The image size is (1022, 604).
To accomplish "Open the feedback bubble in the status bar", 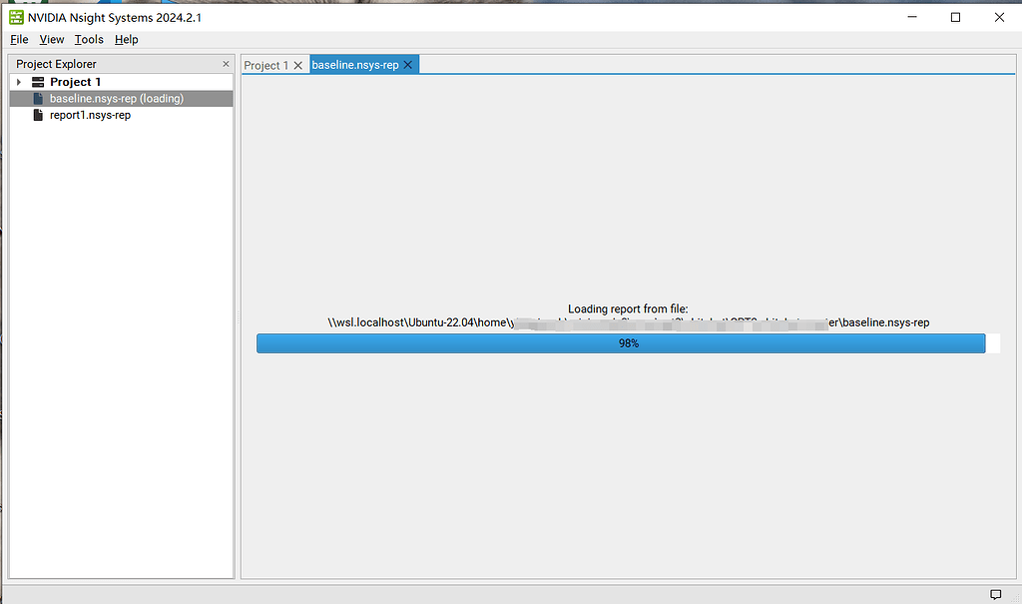I will click(995, 594).
